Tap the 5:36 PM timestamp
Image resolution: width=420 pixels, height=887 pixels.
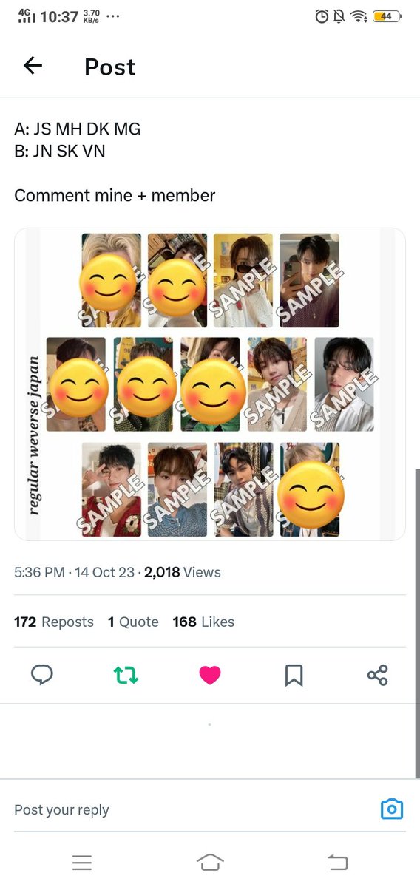[x=39, y=572]
